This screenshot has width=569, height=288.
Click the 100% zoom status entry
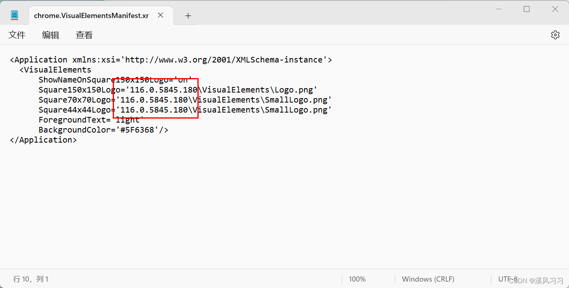[357, 279]
